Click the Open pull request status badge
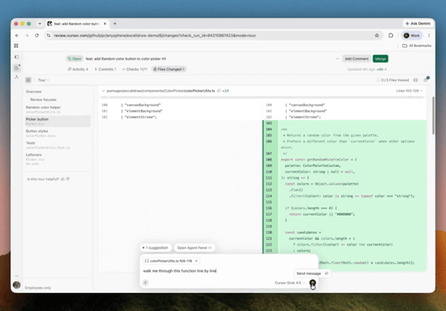446x311 pixels. (75, 59)
